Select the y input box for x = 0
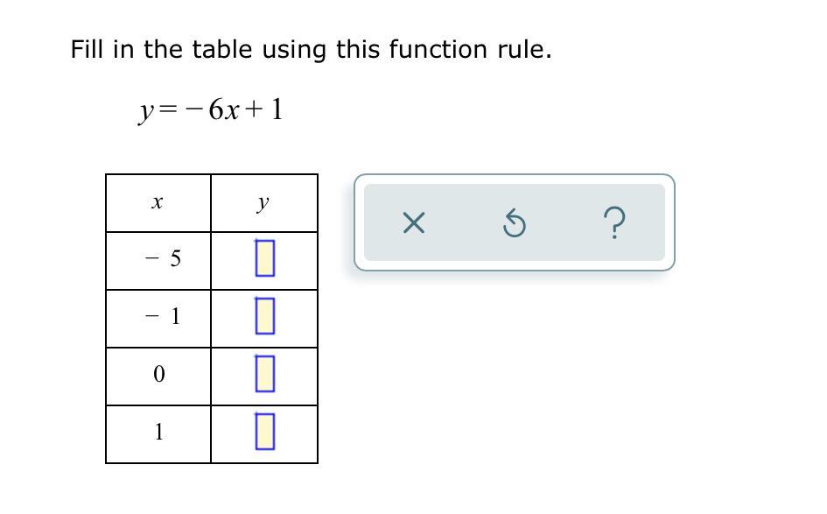Image resolution: width=827 pixels, height=514 pixels. coord(265,374)
